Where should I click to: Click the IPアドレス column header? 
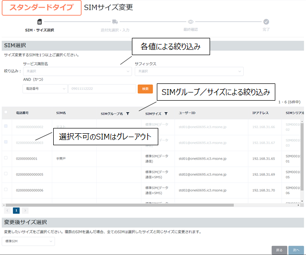(260, 113)
